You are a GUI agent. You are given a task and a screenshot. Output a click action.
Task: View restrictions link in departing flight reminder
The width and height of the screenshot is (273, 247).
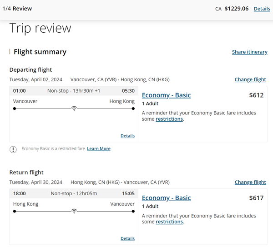click(x=169, y=119)
